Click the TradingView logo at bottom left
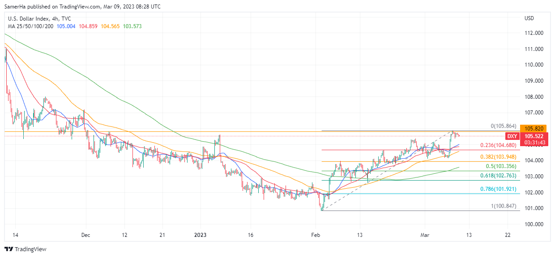Viewport: 555px width, 257px height. coord(26,249)
